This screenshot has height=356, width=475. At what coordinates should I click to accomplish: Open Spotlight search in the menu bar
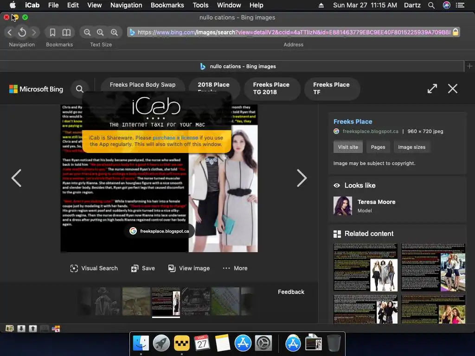point(431,5)
